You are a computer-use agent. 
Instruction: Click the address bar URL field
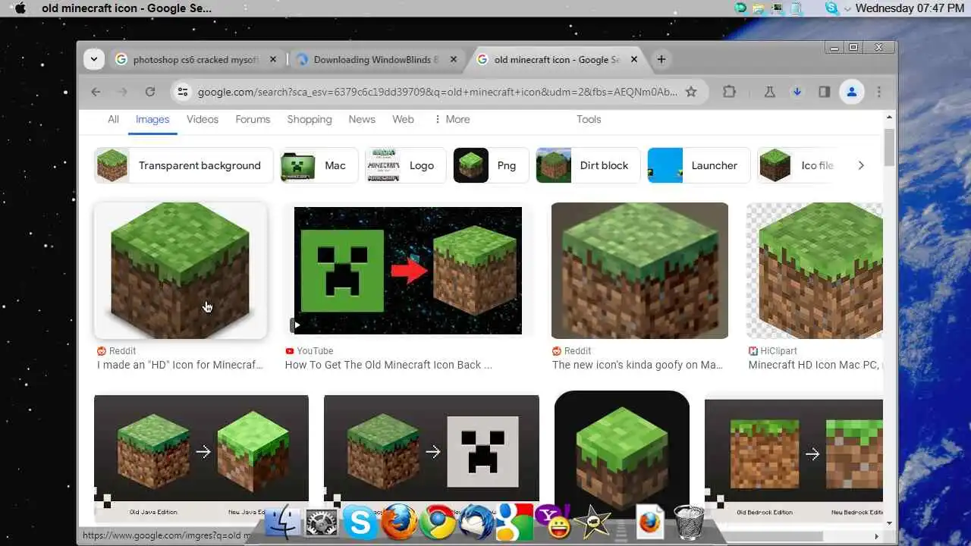coord(438,92)
